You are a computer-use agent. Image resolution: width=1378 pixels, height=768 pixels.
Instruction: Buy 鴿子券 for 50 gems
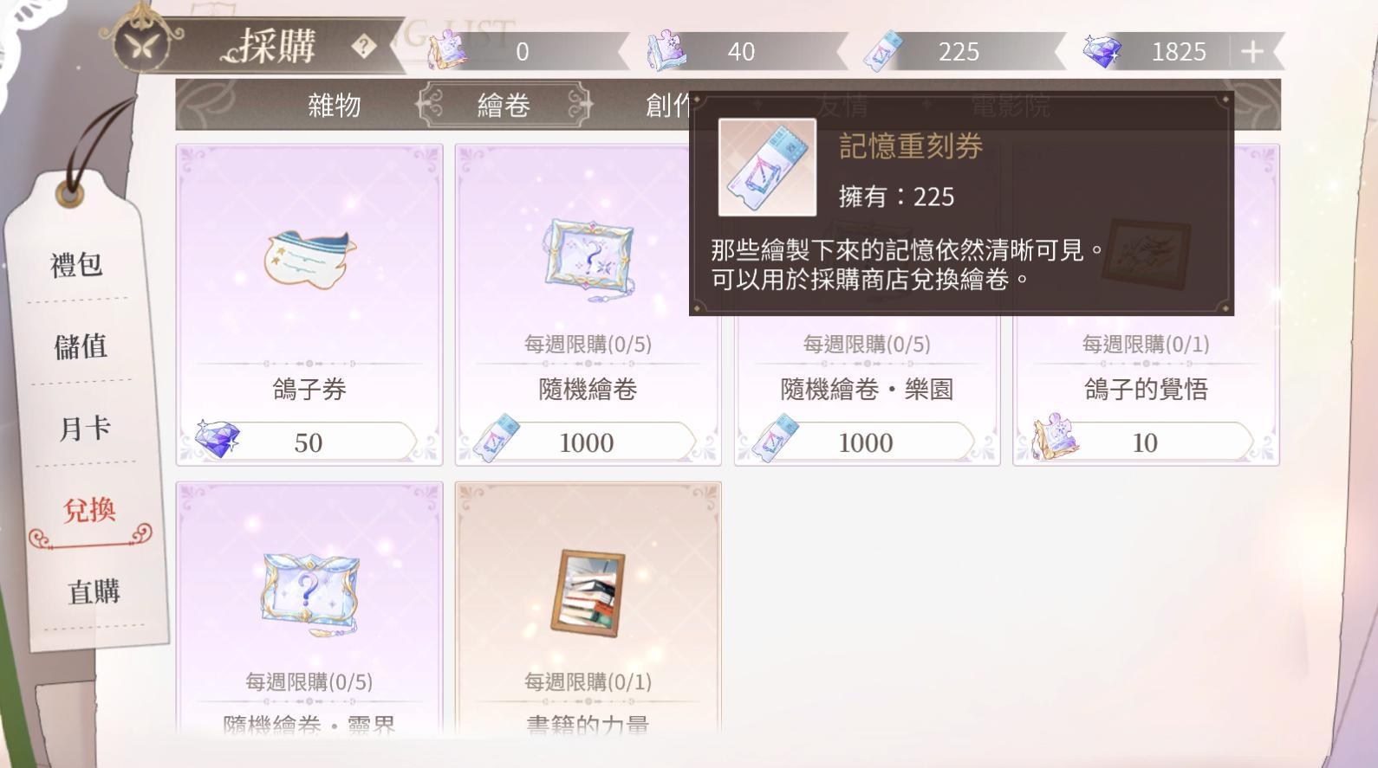[x=309, y=442]
